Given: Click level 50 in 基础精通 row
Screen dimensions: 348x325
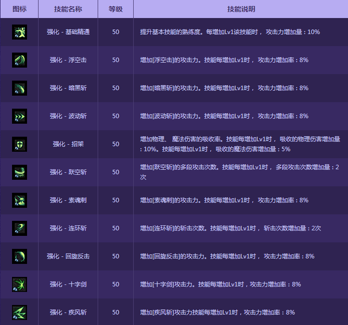Looking at the screenshot, I should pyautogui.click(x=116, y=32).
